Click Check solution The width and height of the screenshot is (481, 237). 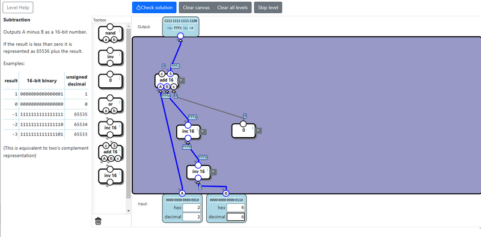tap(155, 7)
